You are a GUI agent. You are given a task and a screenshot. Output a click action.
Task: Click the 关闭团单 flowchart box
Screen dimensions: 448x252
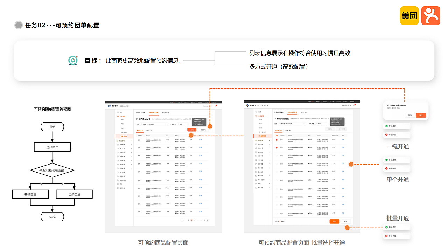(74, 194)
